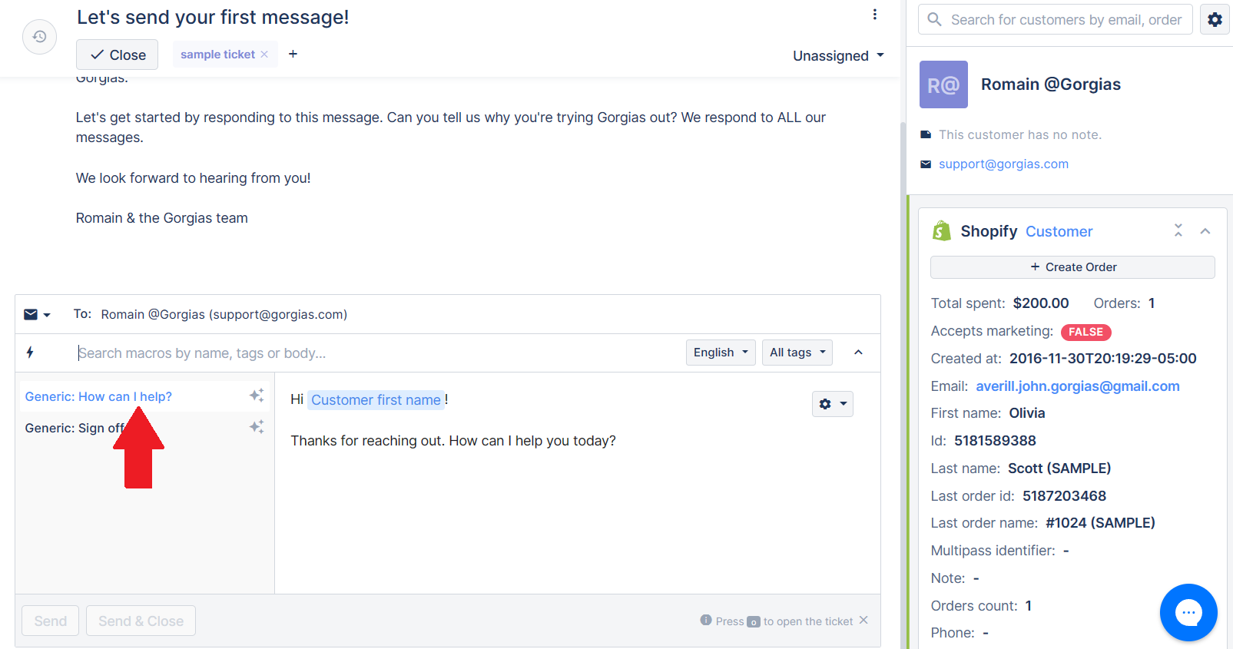Image resolution: width=1233 pixels, height=649 pixels.
Task: Click the envelope icon beside support email
Action: 926,164
